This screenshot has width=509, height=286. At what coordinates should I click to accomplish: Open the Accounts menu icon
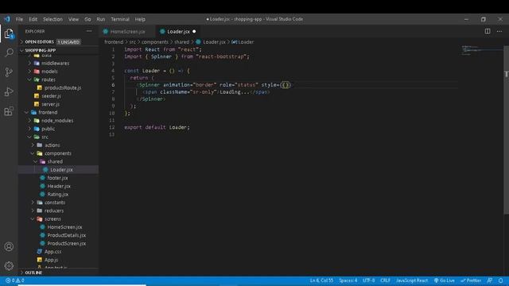[9, 247]
